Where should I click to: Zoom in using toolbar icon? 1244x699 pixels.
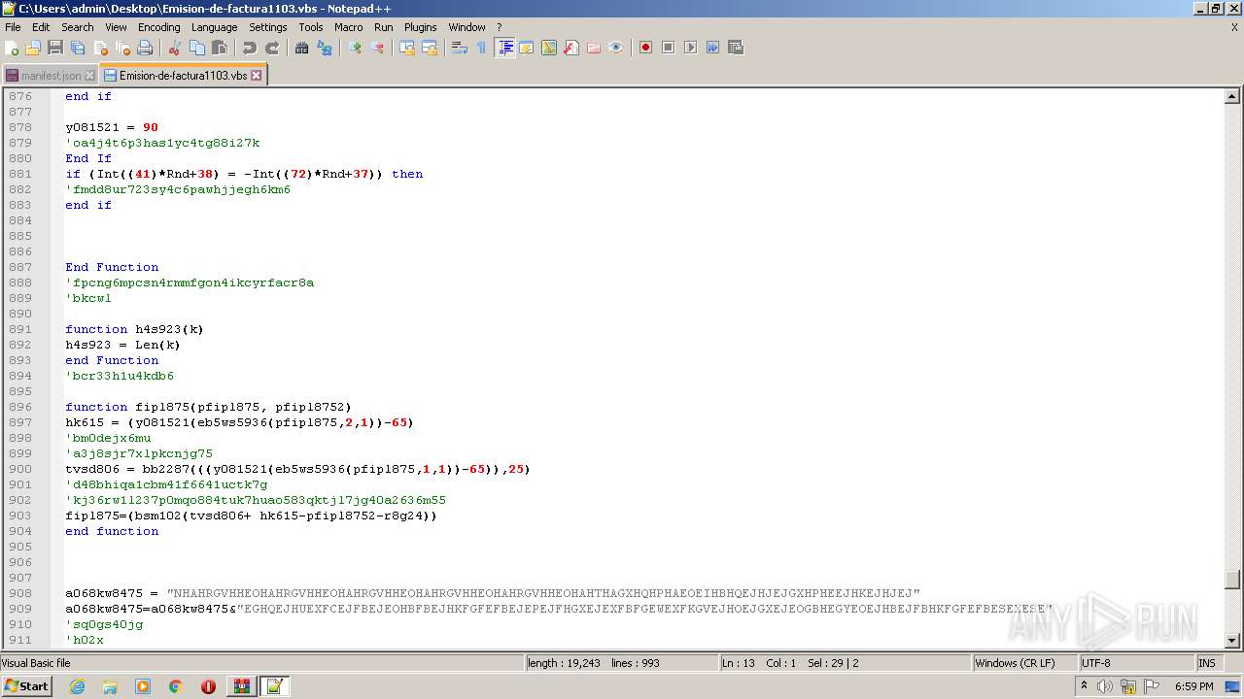click(x=355, y=48)
